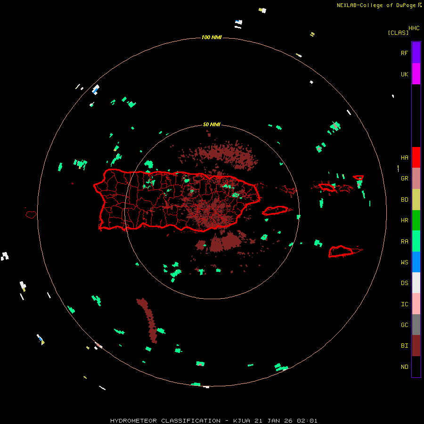424x424 pixels.
Task: Click the "100 NMI" range ring label
Action: pyautogui.click(x=212, y=37)
